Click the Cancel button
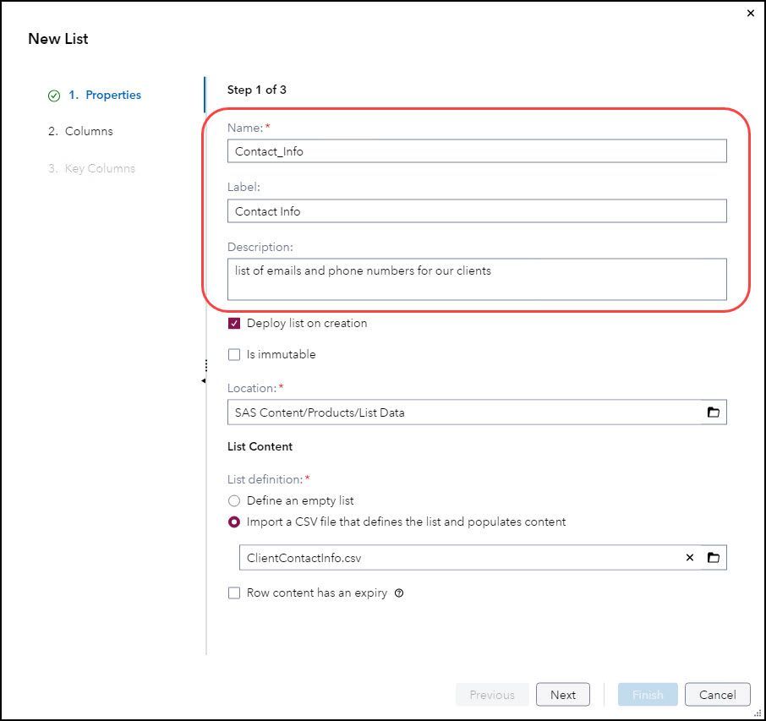This screenshot has width=766, height=721. (x=717, y=695)
